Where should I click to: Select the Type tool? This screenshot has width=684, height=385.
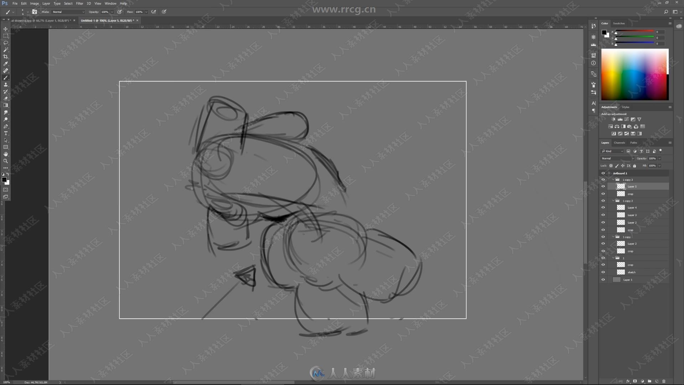click(x=6, y=133)
